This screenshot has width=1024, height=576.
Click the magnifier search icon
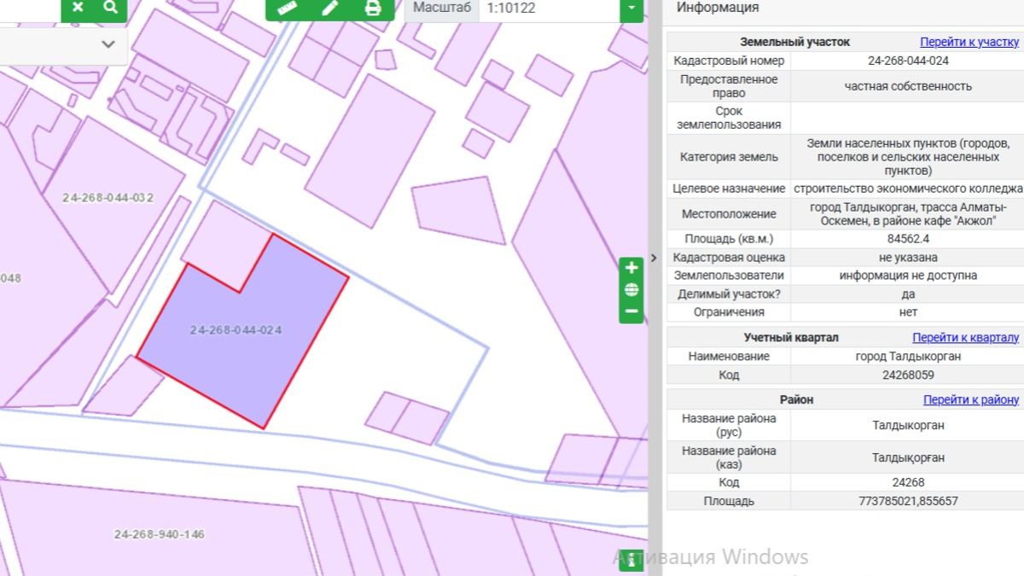(110, 8)
